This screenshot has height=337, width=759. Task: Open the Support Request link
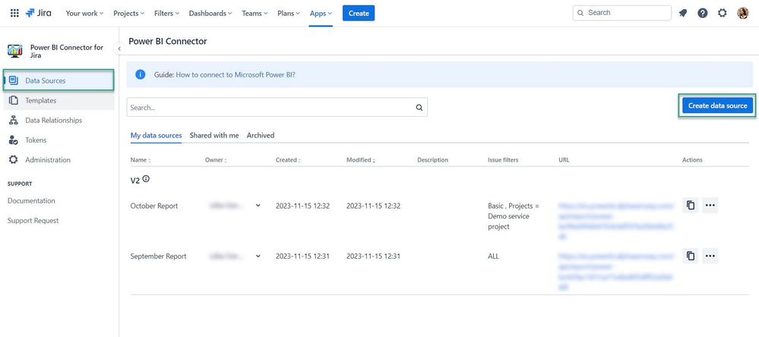(x=33, y=220)
